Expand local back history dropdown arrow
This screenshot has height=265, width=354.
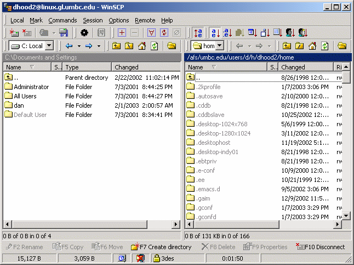[x=79, y=46]
